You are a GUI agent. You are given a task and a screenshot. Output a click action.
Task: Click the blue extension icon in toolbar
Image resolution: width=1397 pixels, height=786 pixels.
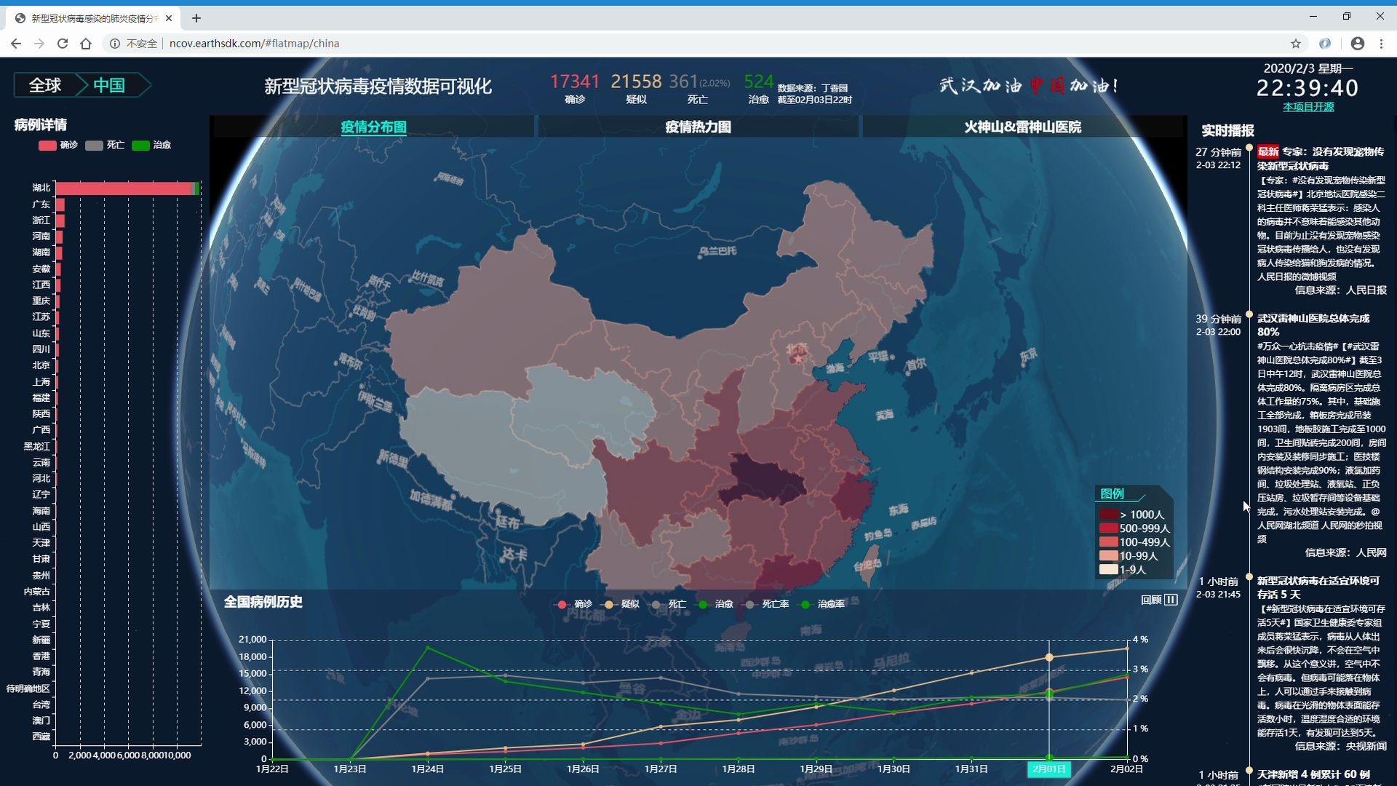tap(1325, 44)
